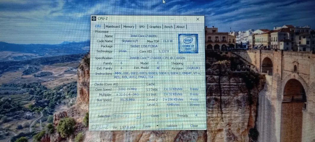The image size is (315, 142).
Task: Open the Bench tab
Action: point(168,27)
